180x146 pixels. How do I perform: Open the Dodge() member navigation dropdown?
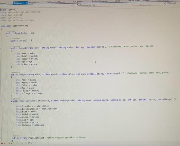point(173,3)
